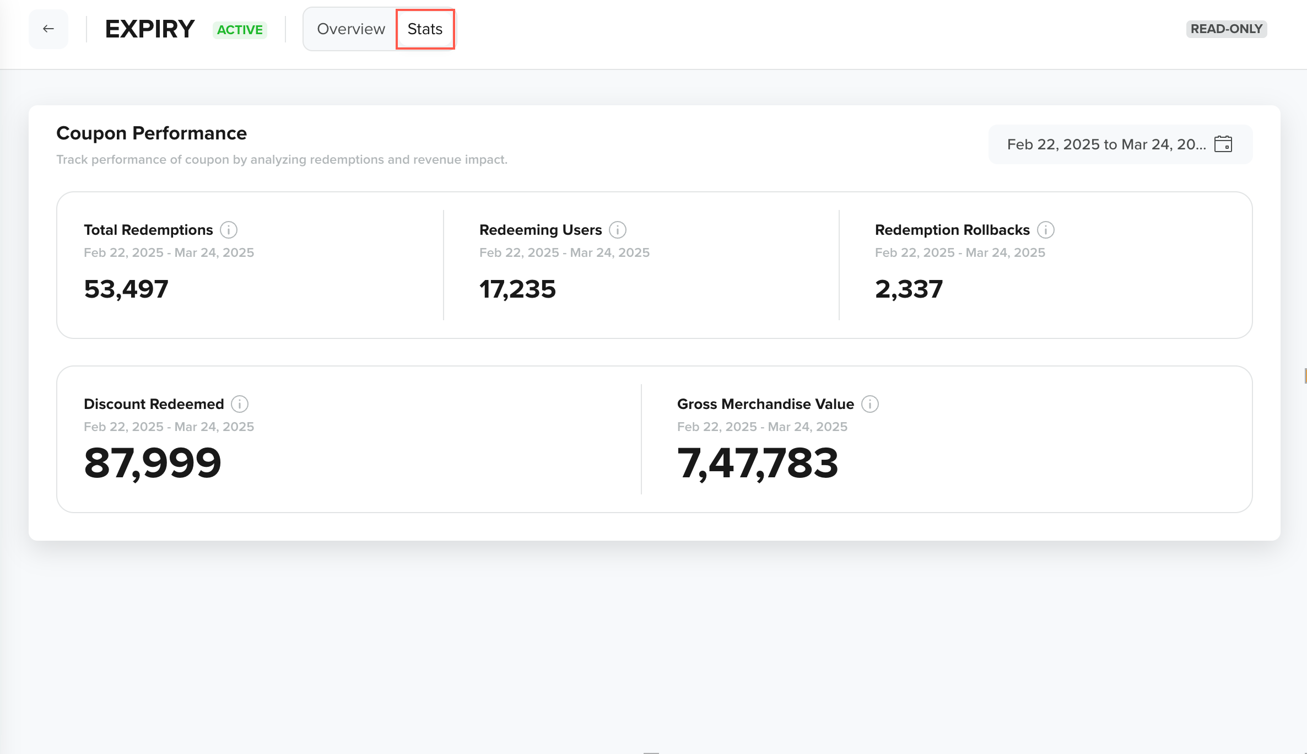Image resolution: width=1307 pixels, height=754 pixels.
Task: Click the vertical scrollbar at right edge
Action: 1304,376
